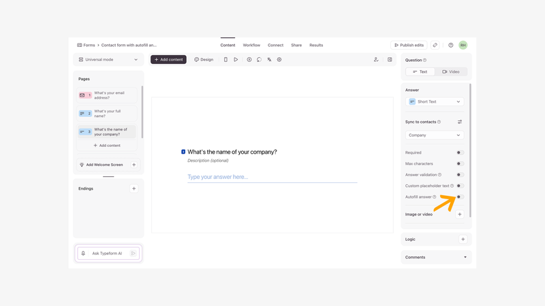Open Sync to contacts settings sliders icon

click(x=459, y=122)
